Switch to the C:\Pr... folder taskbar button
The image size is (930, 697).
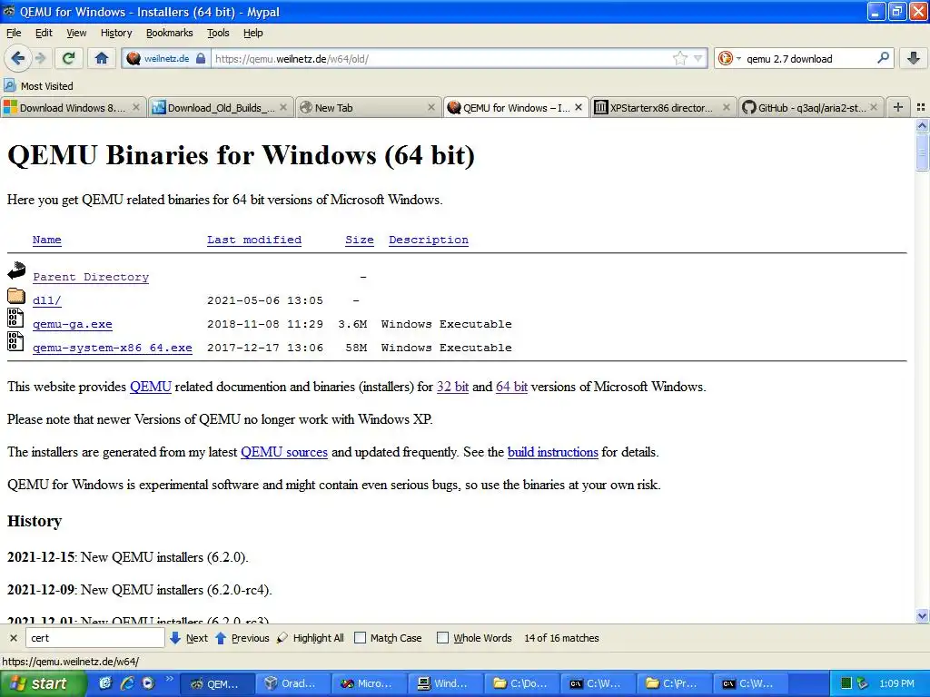pos(674,683)
